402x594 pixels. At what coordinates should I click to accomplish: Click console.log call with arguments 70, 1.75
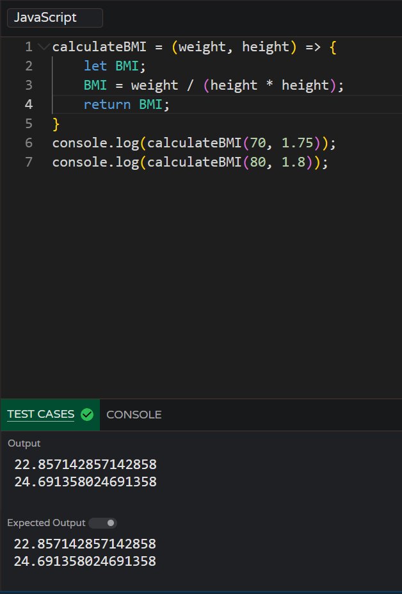click(194, 143)
